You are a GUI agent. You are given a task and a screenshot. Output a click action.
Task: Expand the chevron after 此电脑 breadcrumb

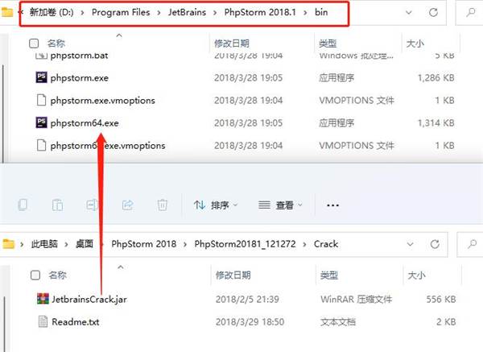pos(66,244)
